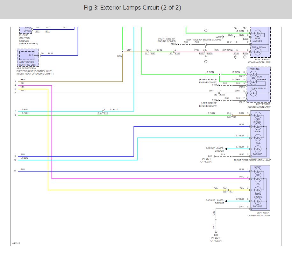The image size is (292, 253).
Task: Select the left front parking lamp symbol
Action: pyautogui.click(x=253, y=74)
